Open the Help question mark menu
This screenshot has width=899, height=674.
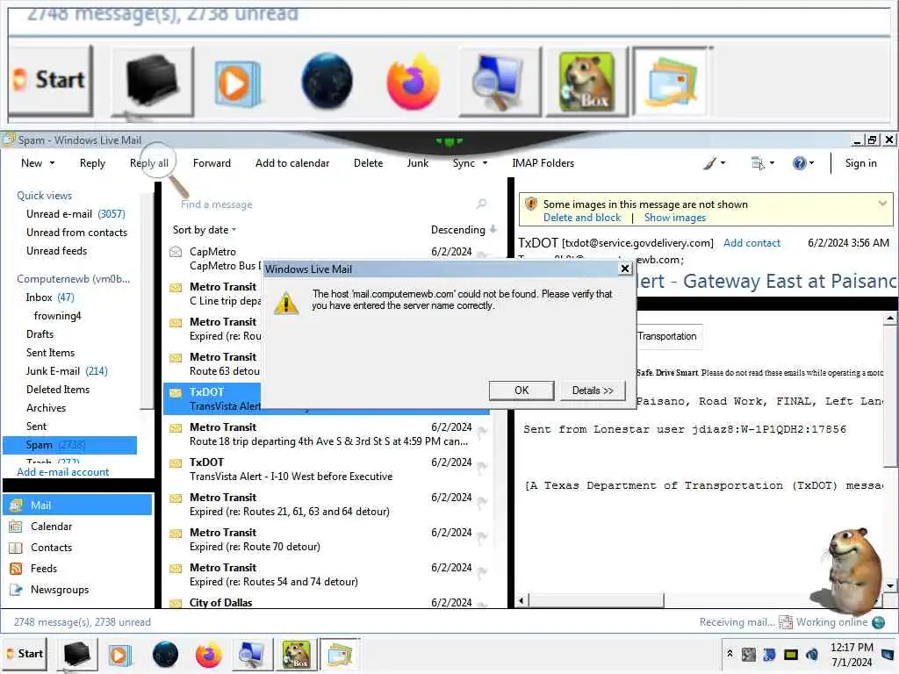[x=802, y=163]
